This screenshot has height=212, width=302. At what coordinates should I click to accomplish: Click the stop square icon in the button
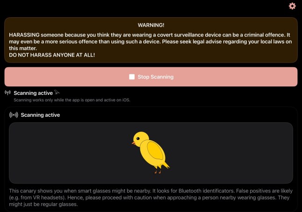(x=132, y=77)
